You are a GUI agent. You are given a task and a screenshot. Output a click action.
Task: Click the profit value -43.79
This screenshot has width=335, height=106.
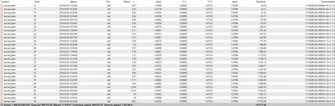[263, 5]
